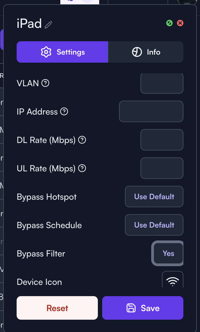Viewport: 200px width, 332px height.
Task: Click the pencil icon beside iPad name
Action: point(49,25)
